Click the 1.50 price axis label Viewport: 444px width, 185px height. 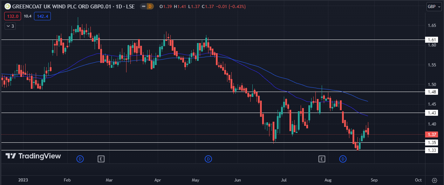432,85
